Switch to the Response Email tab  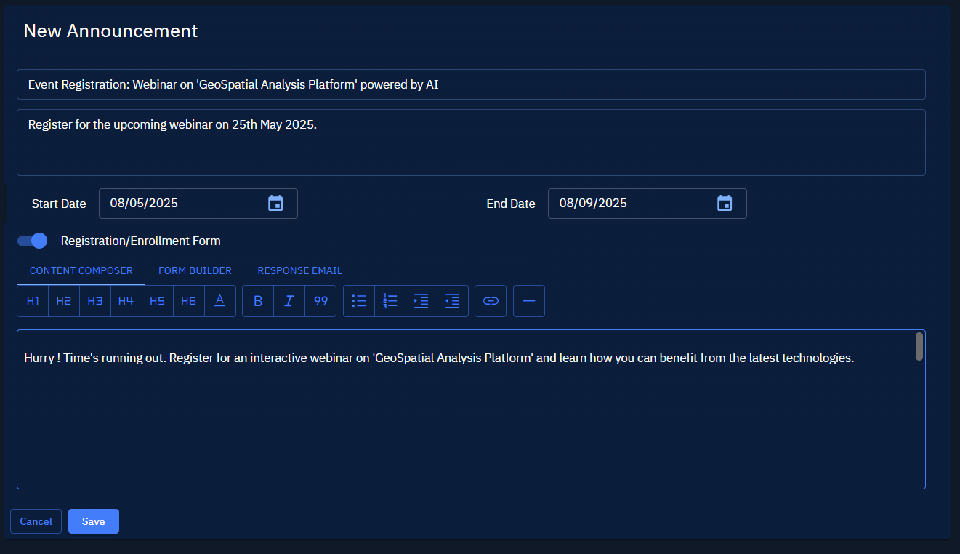[299, 270]
